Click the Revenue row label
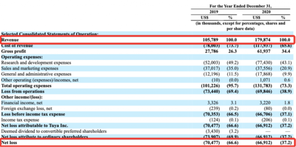 (10, 40)
